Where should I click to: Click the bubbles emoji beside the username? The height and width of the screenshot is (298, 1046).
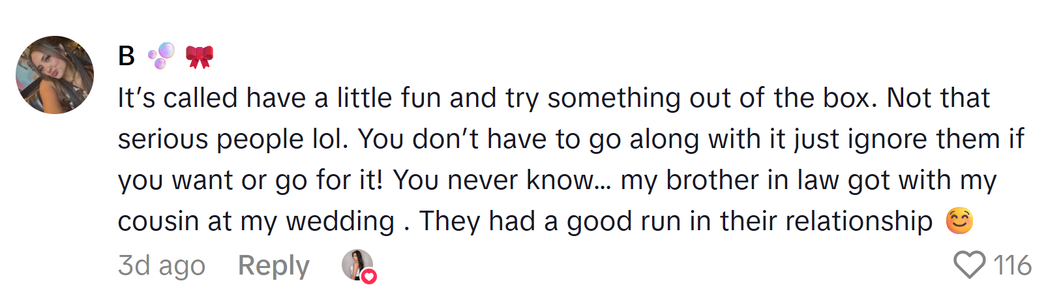coord(161,56)
